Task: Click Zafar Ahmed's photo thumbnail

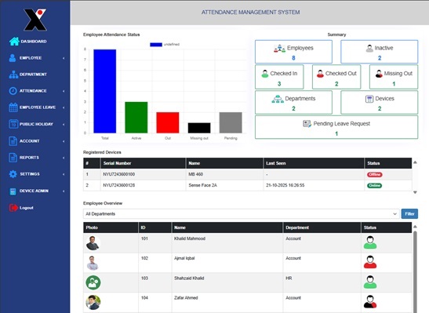Action: pyautogui.click(x=93, y=302)
